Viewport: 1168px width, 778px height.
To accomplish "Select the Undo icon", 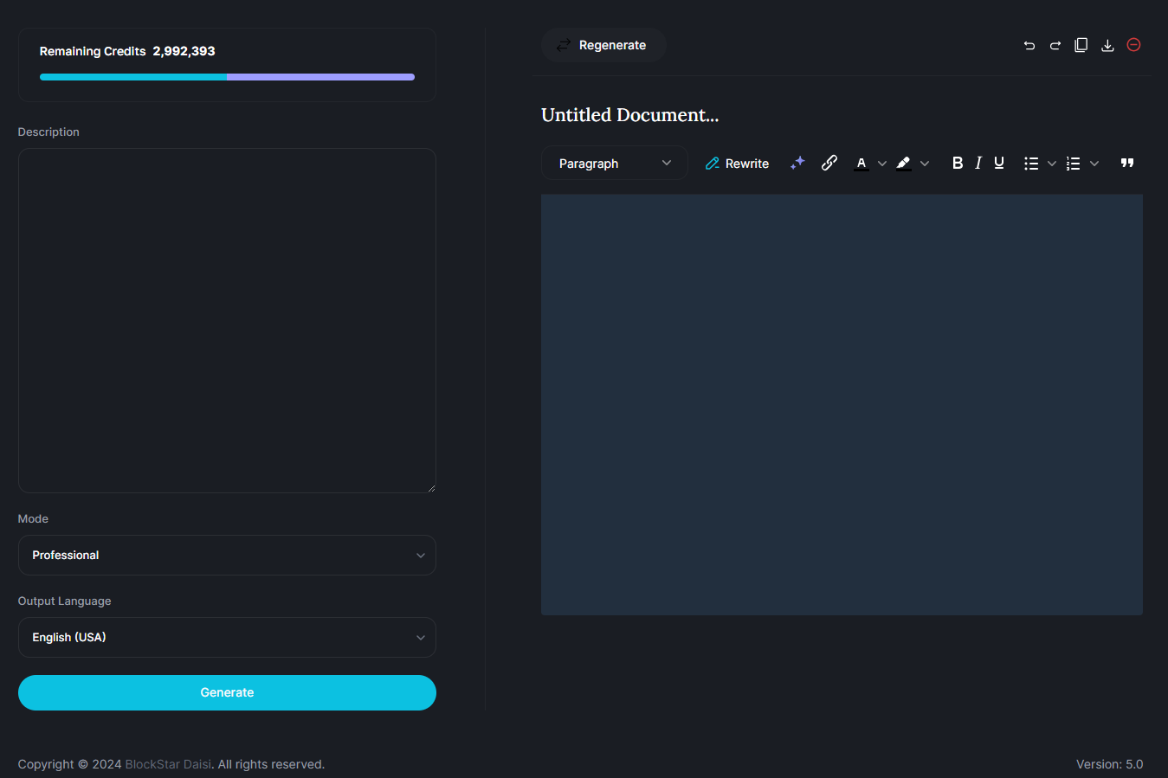I will click(x=1029, y=45).
